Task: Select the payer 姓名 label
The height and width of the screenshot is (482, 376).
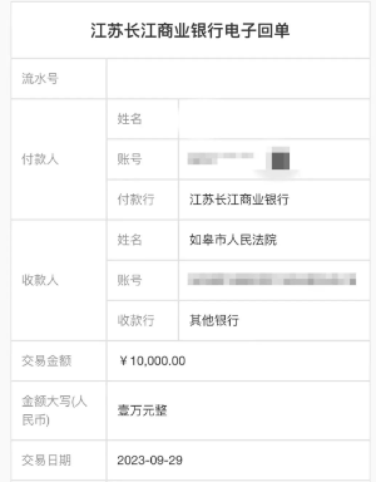Action: [x=130, y=119]
